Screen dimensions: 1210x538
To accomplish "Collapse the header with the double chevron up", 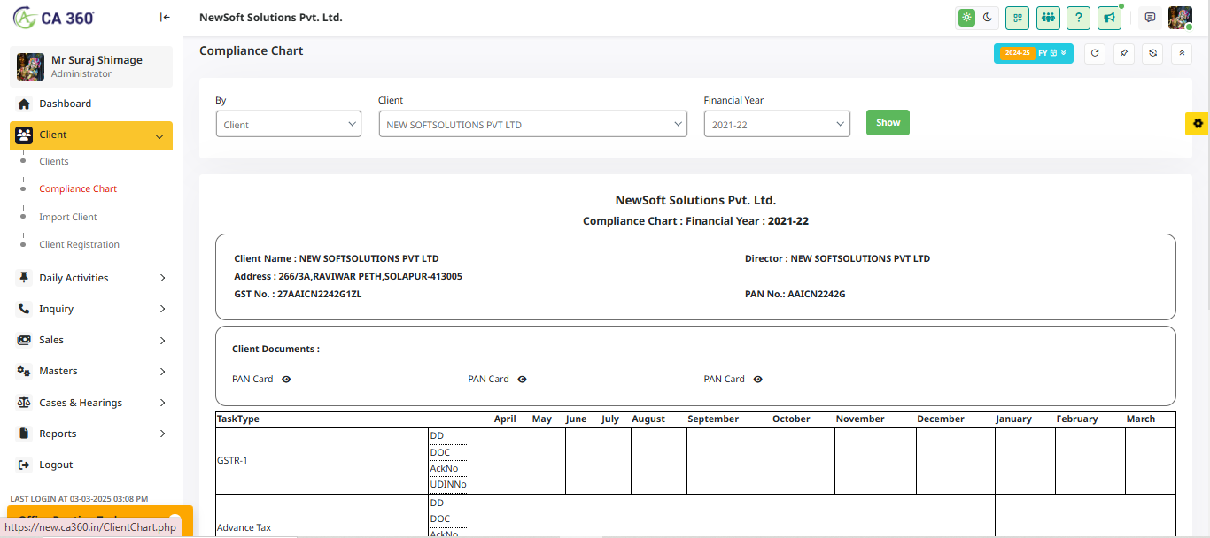I will 1182,53.
